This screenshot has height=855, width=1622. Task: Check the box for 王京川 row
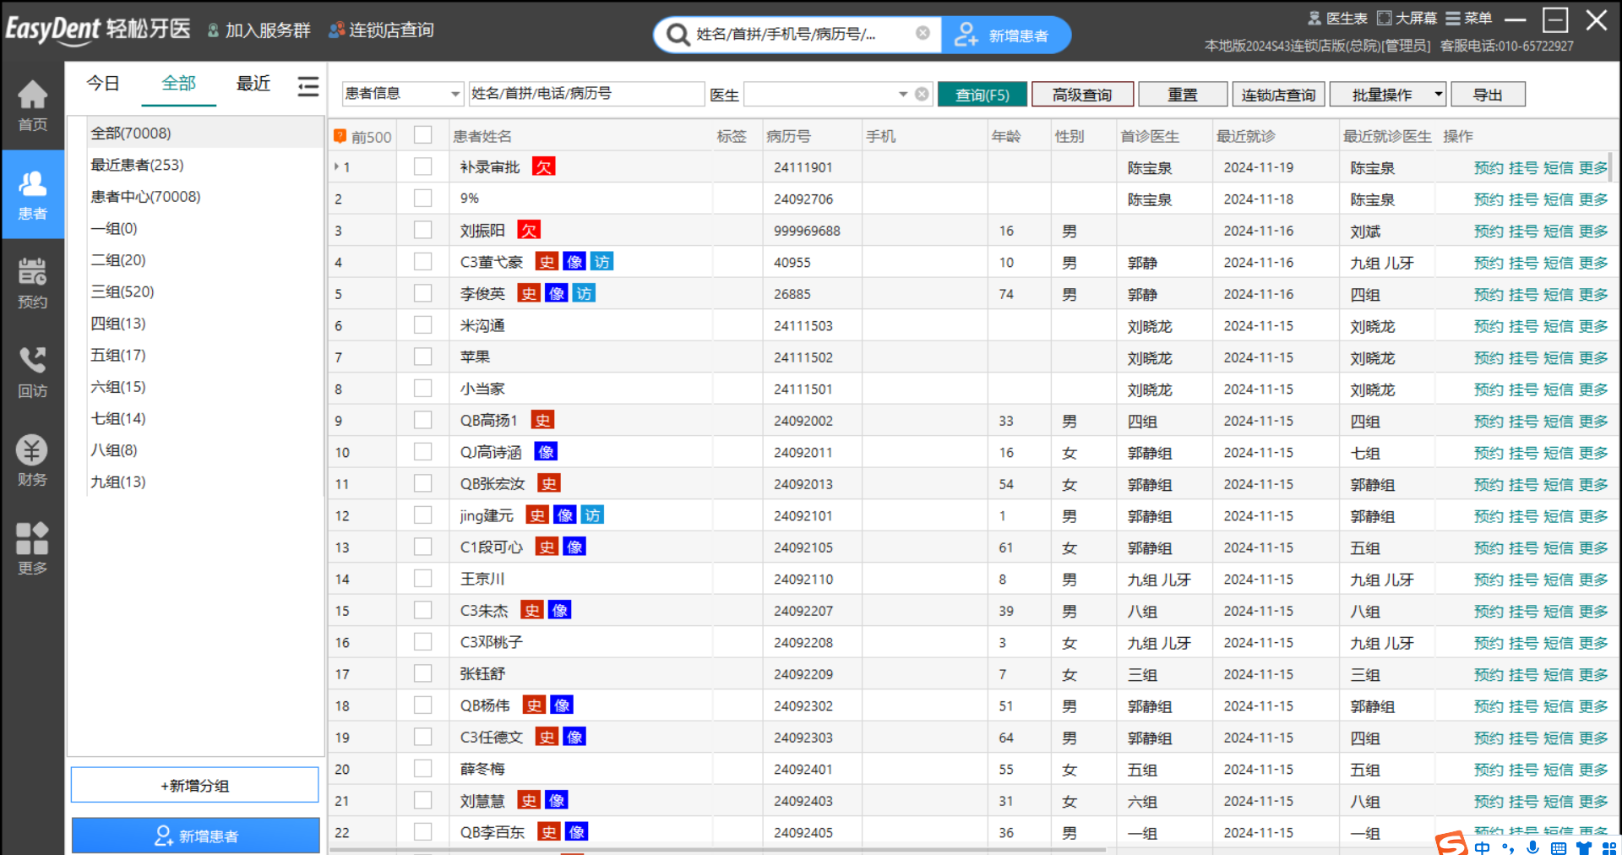point(423,579)
